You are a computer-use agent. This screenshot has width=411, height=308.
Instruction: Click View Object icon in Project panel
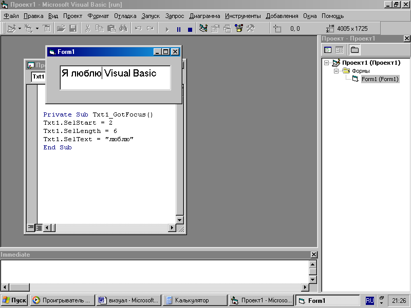pyautogui.click(x=340, y=50)
